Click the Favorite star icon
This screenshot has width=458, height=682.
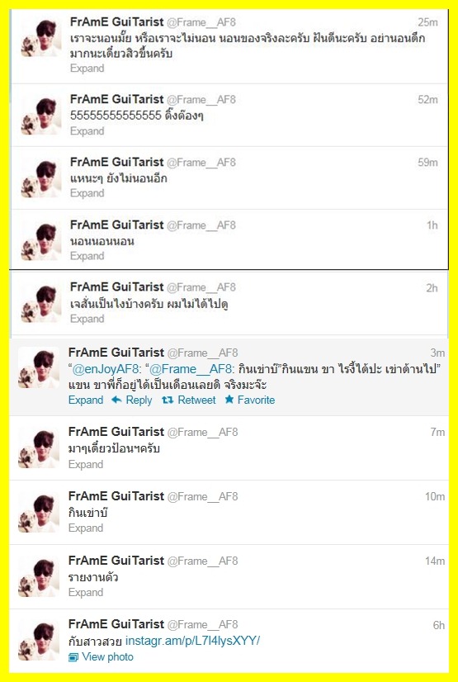(x=229, y=400)
